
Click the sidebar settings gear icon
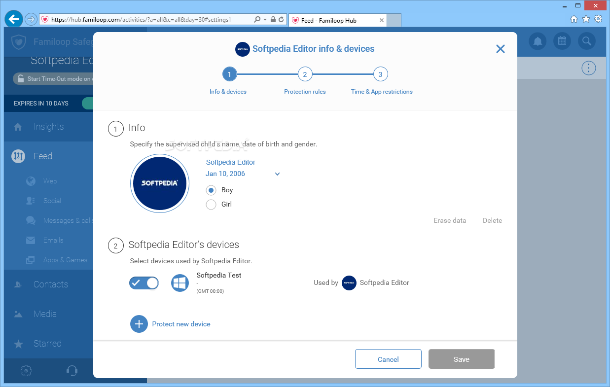pos(26,371)
